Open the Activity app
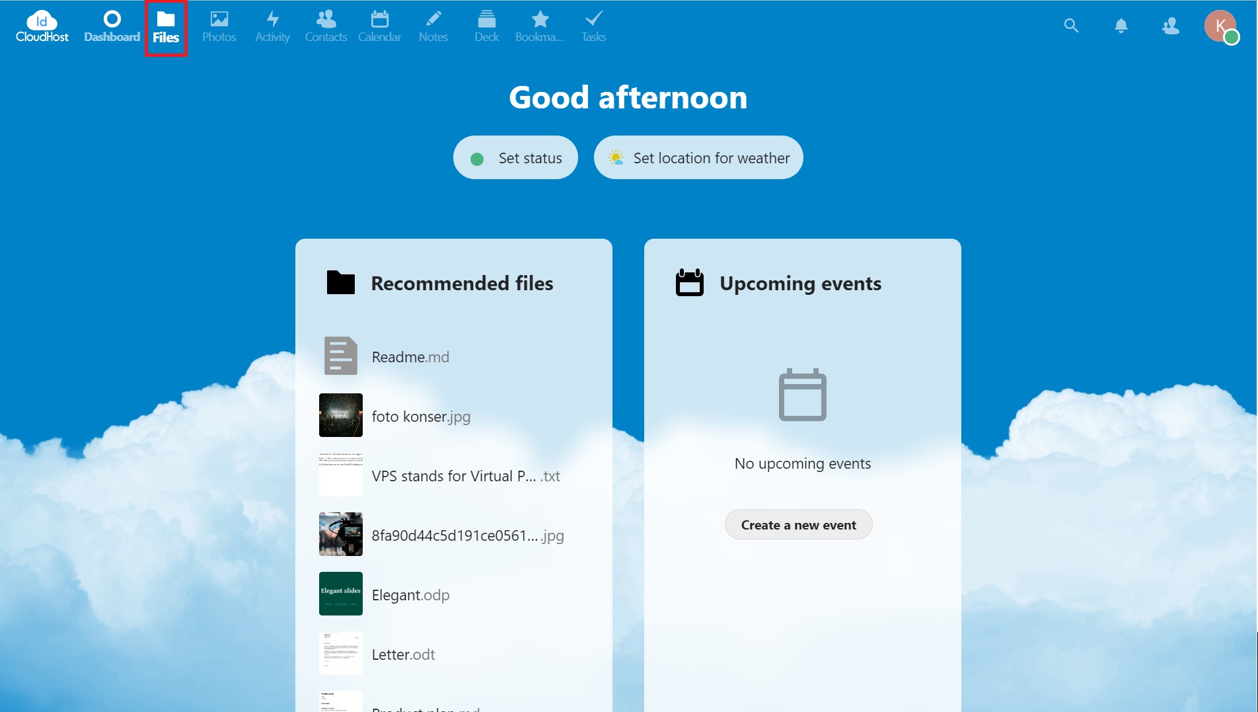Screen dimensions: 1258x712 [272, 27]
